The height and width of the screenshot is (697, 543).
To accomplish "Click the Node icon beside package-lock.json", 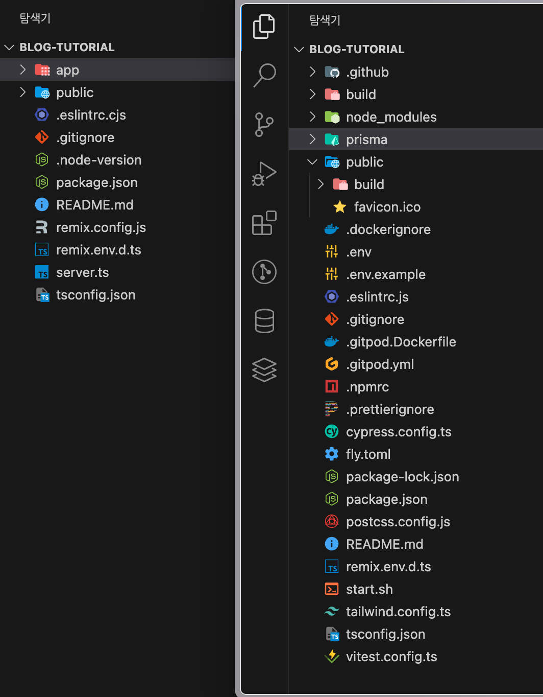I will point(332,477).
